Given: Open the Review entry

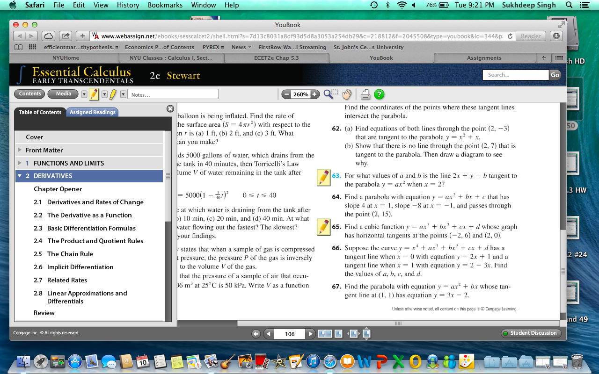Looking at the screenshot, I should click(44, 313).
